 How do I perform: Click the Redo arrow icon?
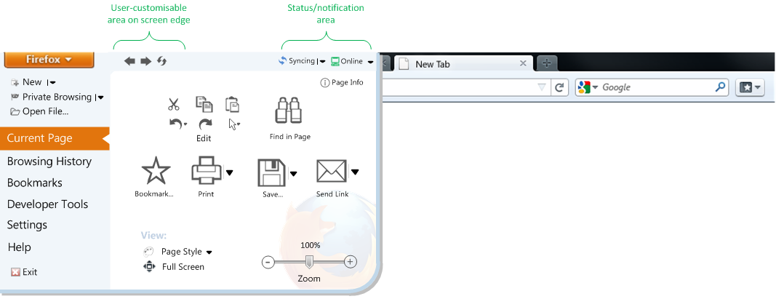coord(205,124)
